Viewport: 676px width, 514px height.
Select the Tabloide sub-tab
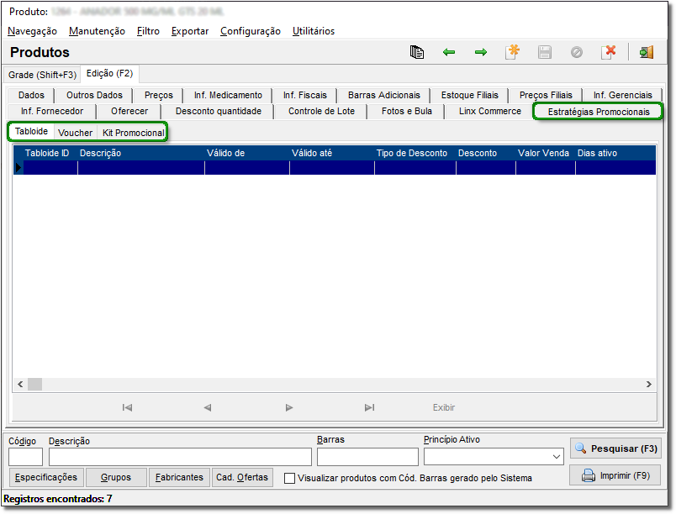(31, 131)
